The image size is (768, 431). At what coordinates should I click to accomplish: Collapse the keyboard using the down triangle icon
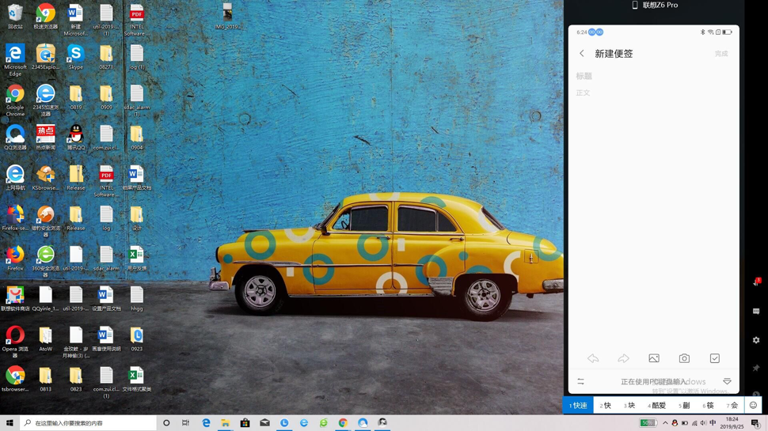click(x=727, y=382)
